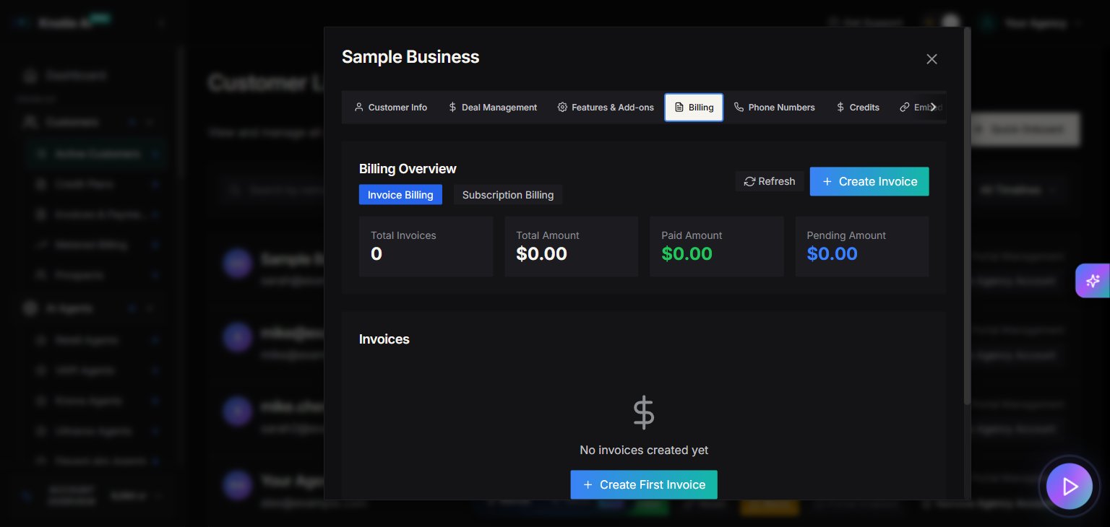Click the Create First Invoice button
The image size is (1110, 527).
tap(644, 484)
